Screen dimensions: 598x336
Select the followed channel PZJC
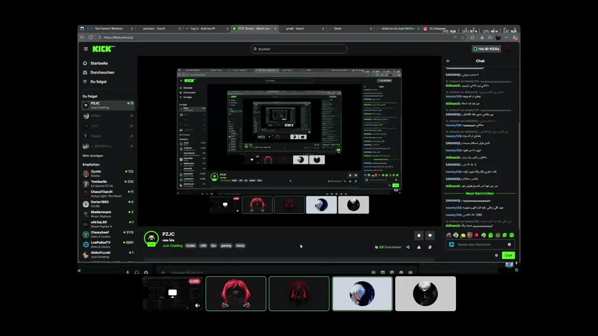click(x=108, y=105)
